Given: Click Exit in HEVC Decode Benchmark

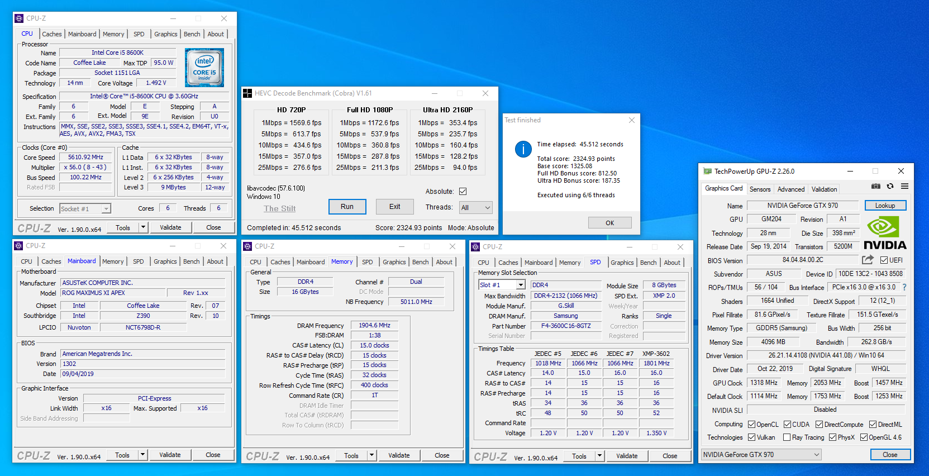Looking at the screenshot, I should [395, 207].
